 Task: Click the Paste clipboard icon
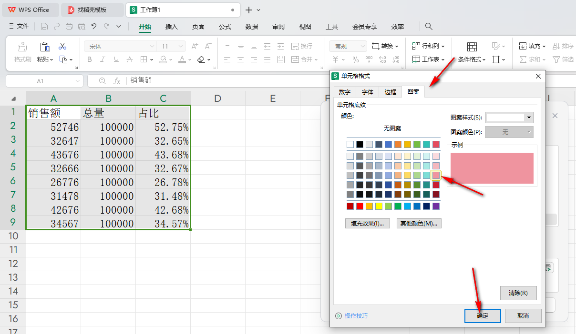click(45, 46)
